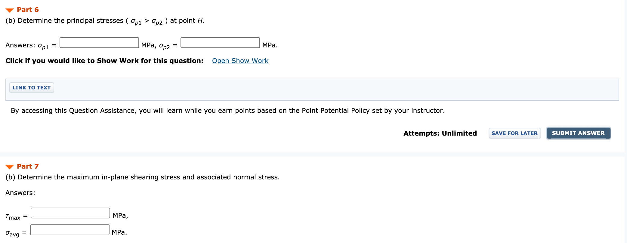Click the Part 7 heading text
The height and width of the screenshot is (243, 627).
pos(28,166)
